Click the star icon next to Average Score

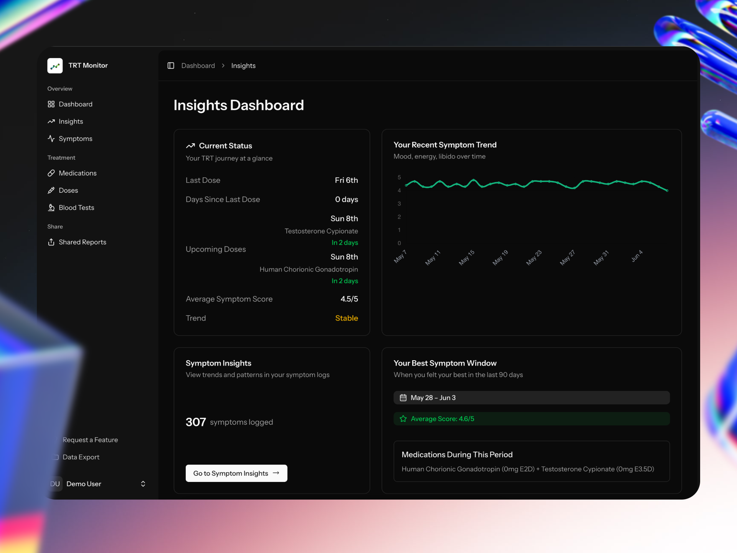403,419
